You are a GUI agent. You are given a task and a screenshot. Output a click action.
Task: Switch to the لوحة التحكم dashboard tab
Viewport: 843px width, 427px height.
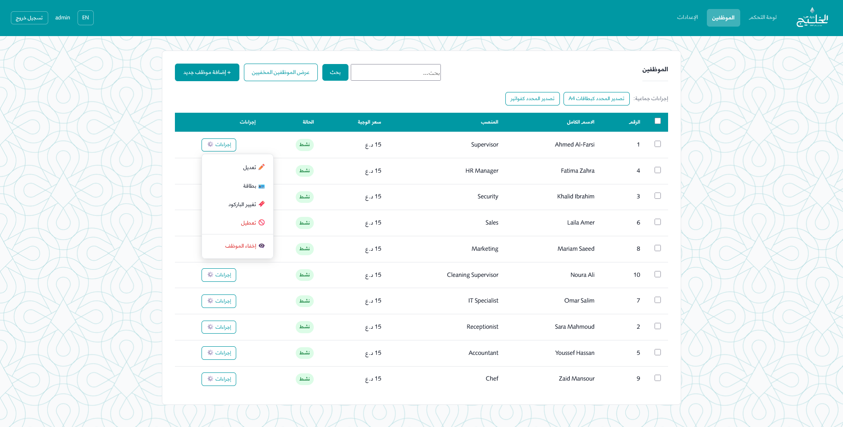coord(762,18)
